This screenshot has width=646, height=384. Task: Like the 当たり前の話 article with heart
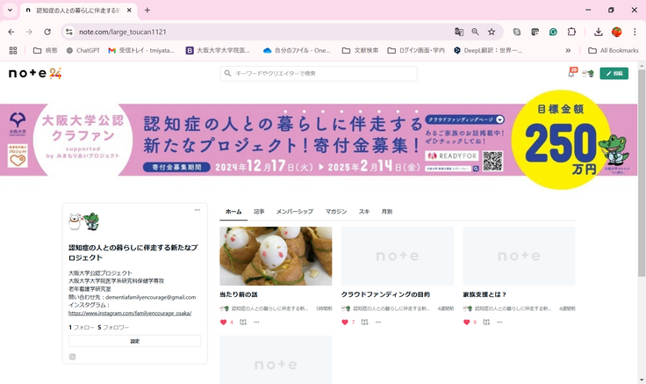224,322
